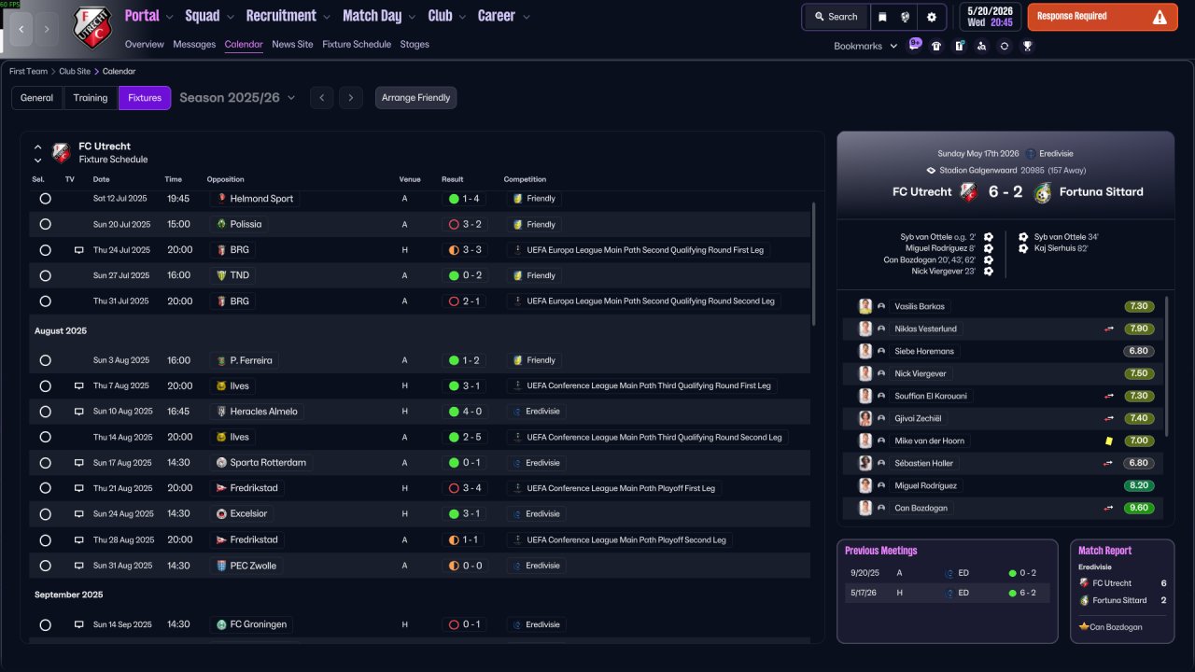Open the settings gear icon
The height and width of the screenshot is (672, 1195).
931,17
